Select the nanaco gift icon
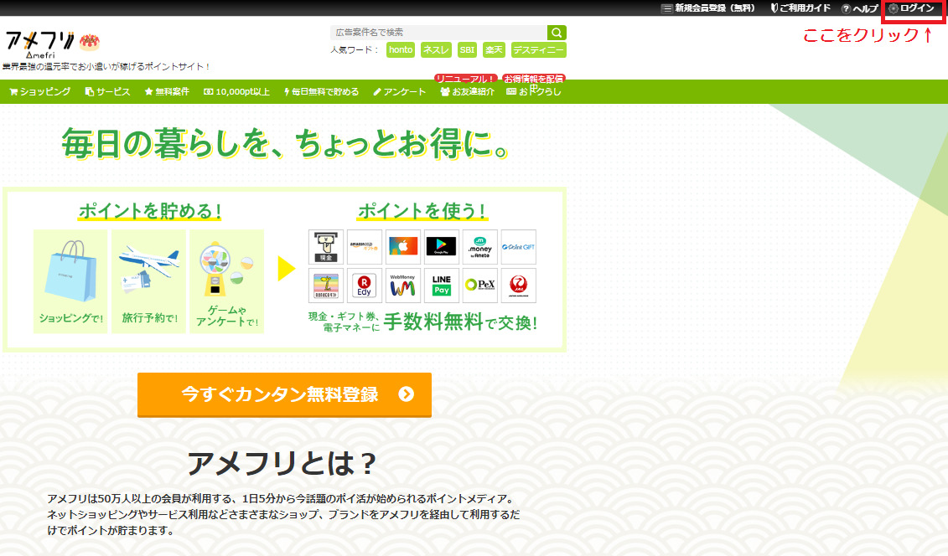 pos(326,285)
